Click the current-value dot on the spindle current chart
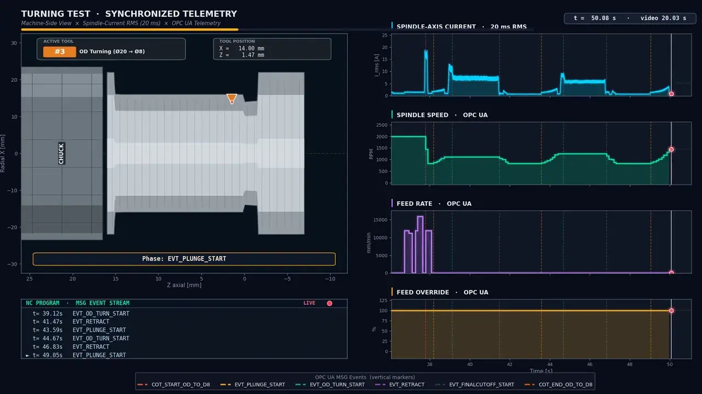This screenshot has width=702, height=394. pos(671,94)
